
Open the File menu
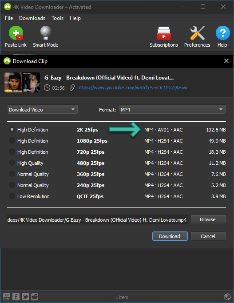pos(9,18)
